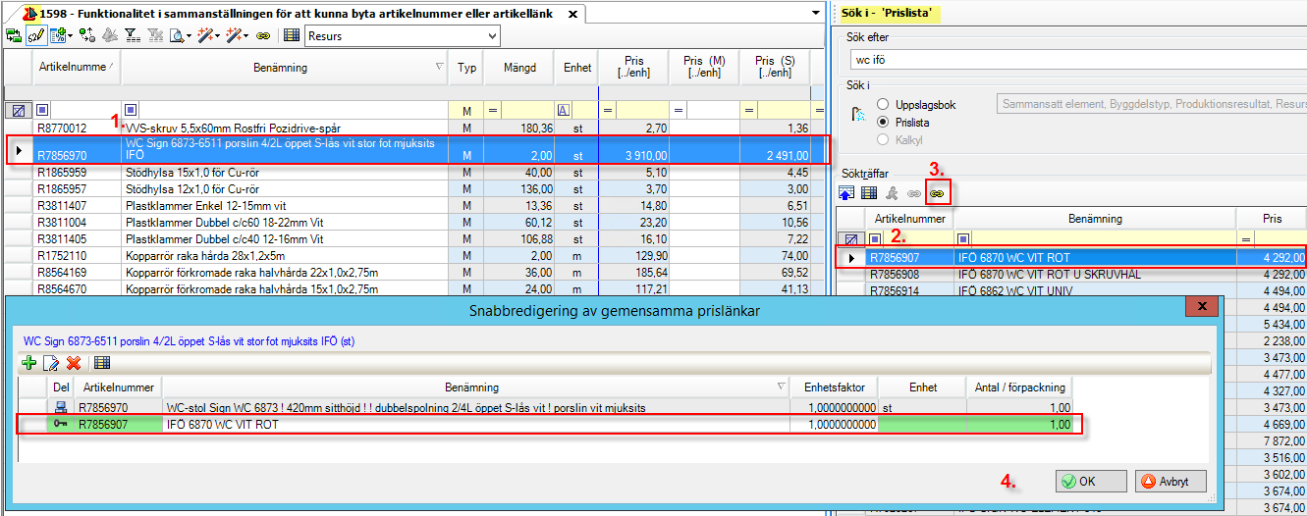The height and width of the screenshot is (516, 1307).
Task: Select R7856908 IFÖ 6870 WC VIT ROT U SKRUVHÅL
Action: (x=1072, y=275)
